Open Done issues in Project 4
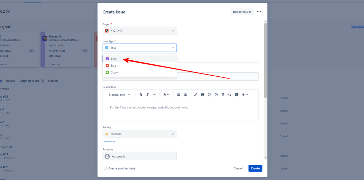The height and width of the screenshot is (180, 364). (55, 56)
